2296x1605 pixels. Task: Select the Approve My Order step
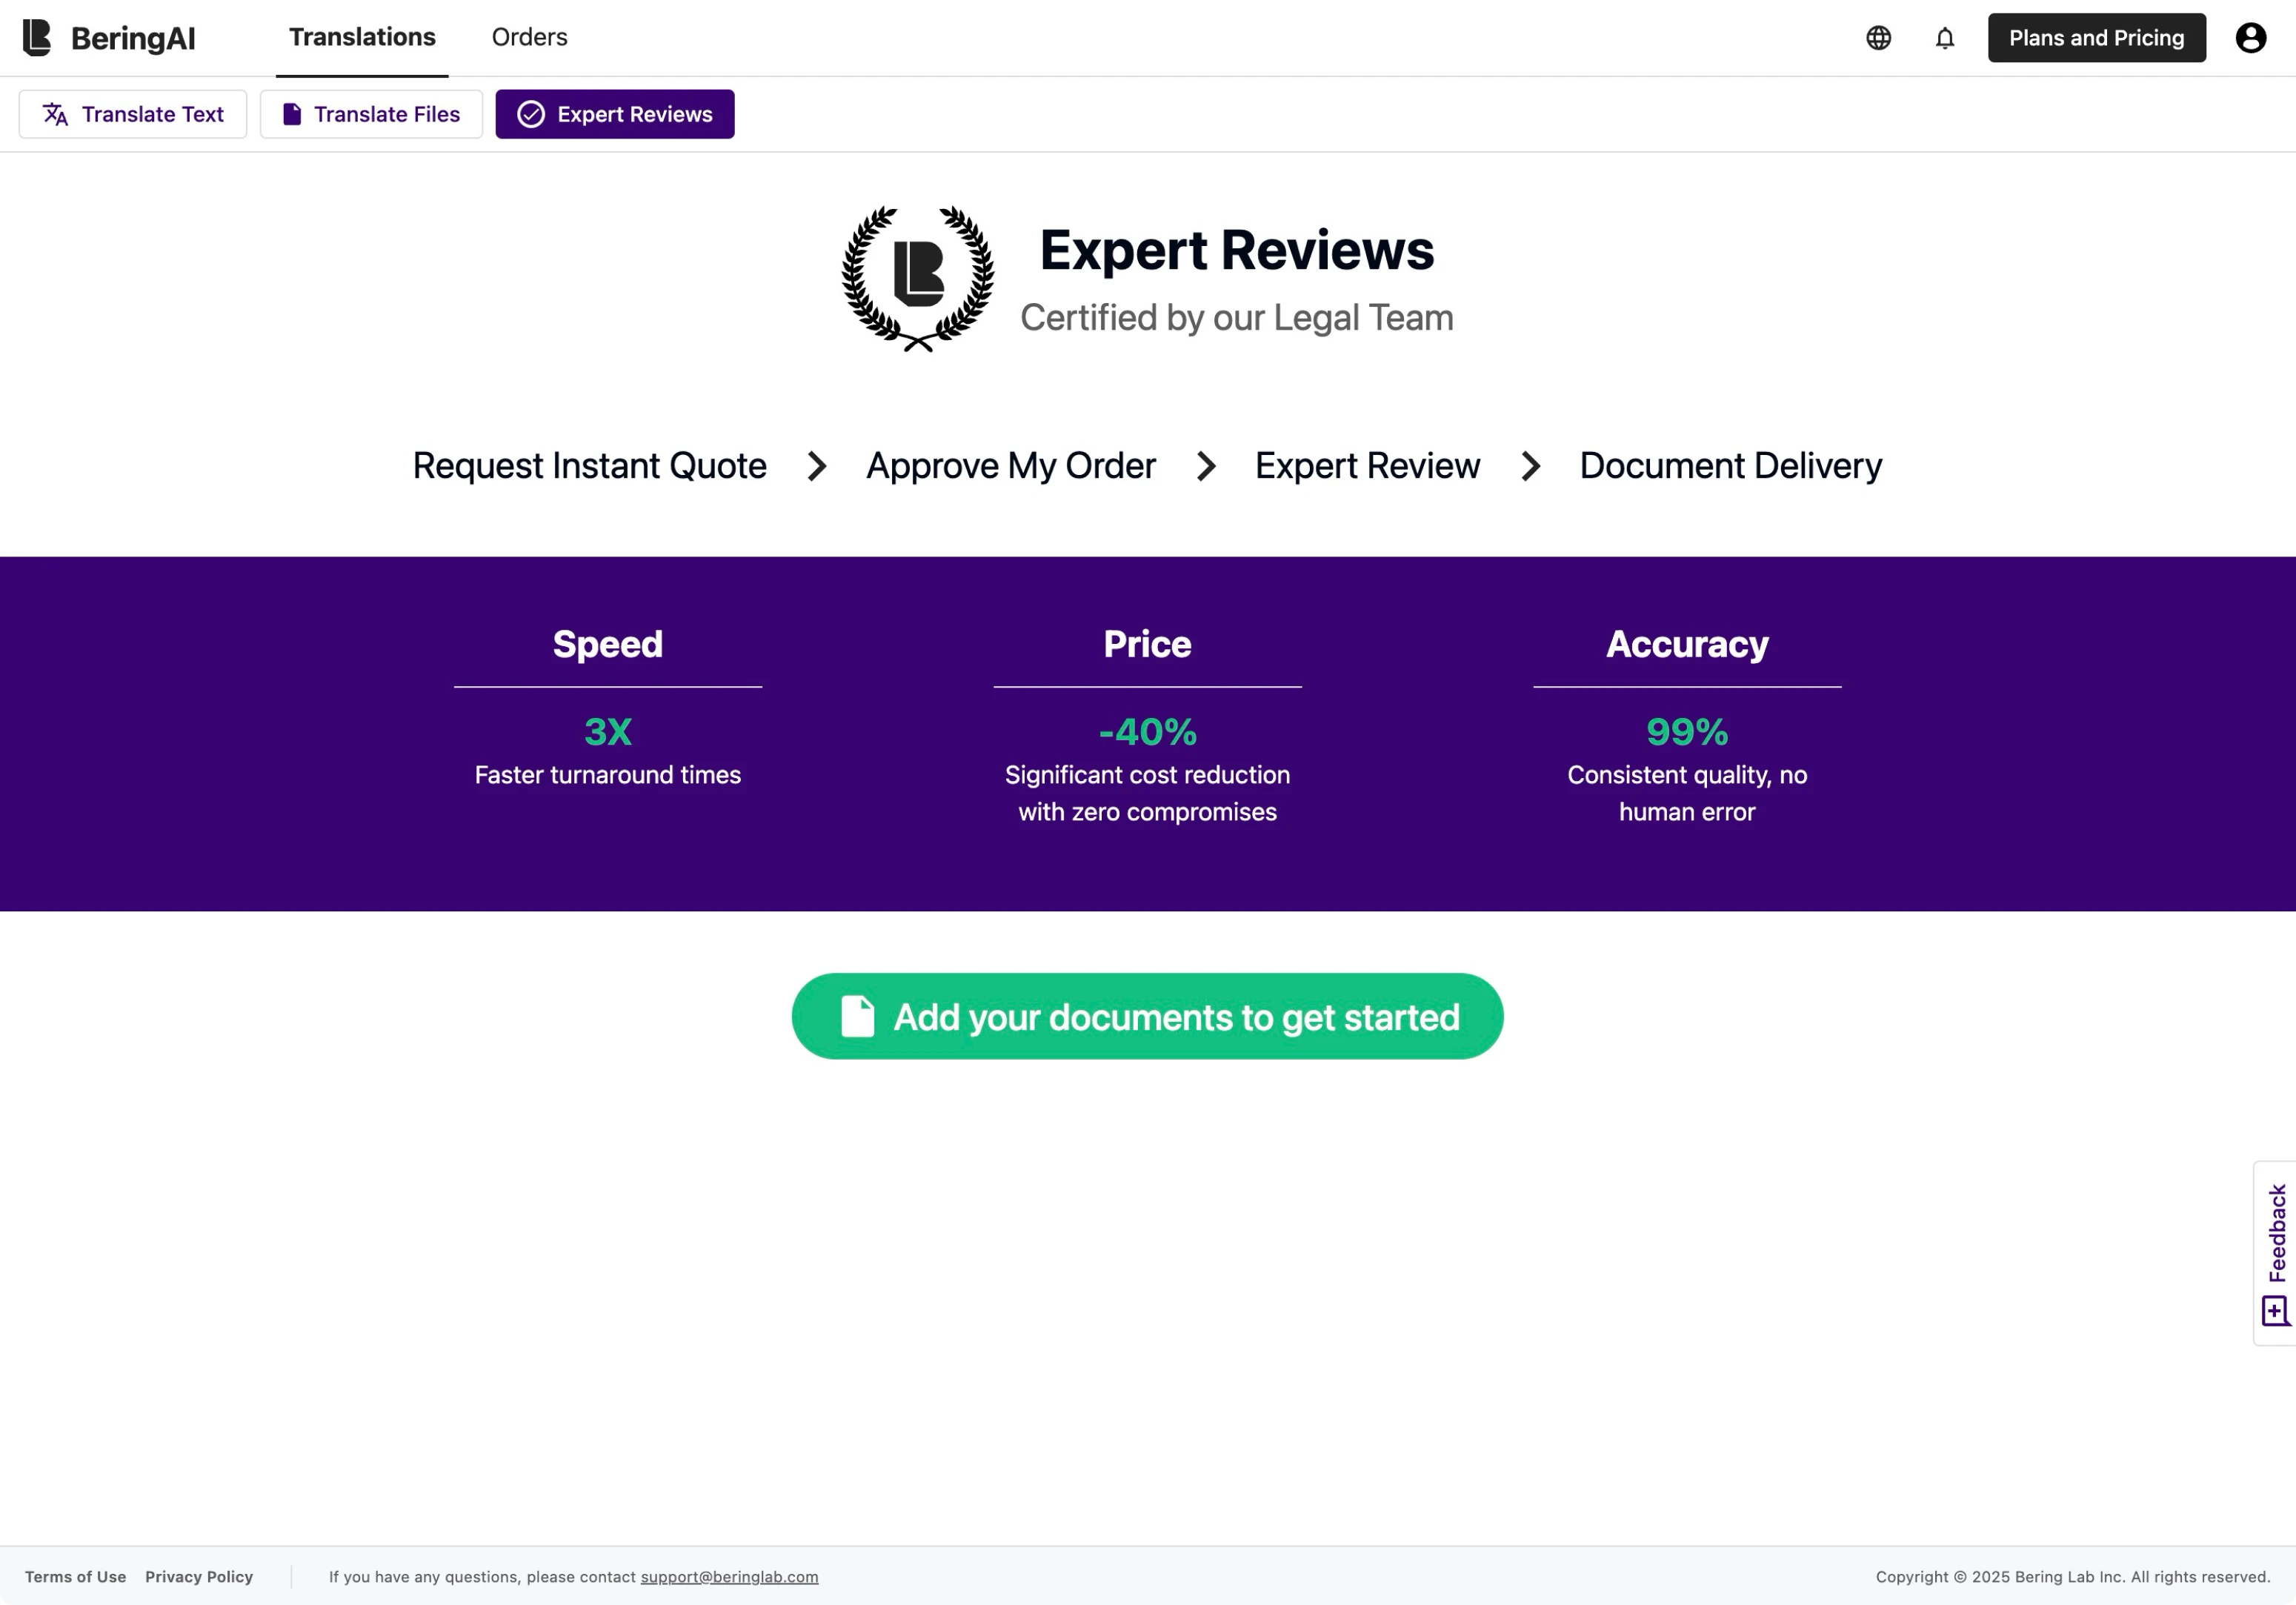[x=1010, y=466]
